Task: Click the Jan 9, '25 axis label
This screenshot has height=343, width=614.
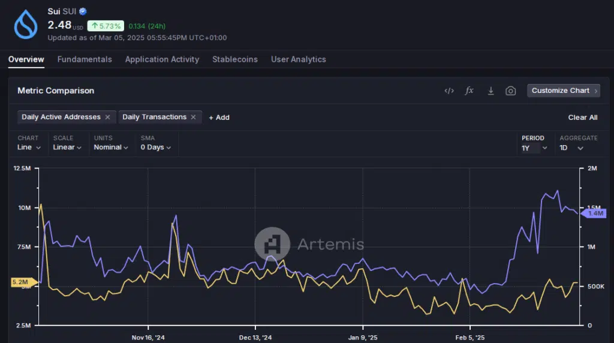Action: click(363, 338)
